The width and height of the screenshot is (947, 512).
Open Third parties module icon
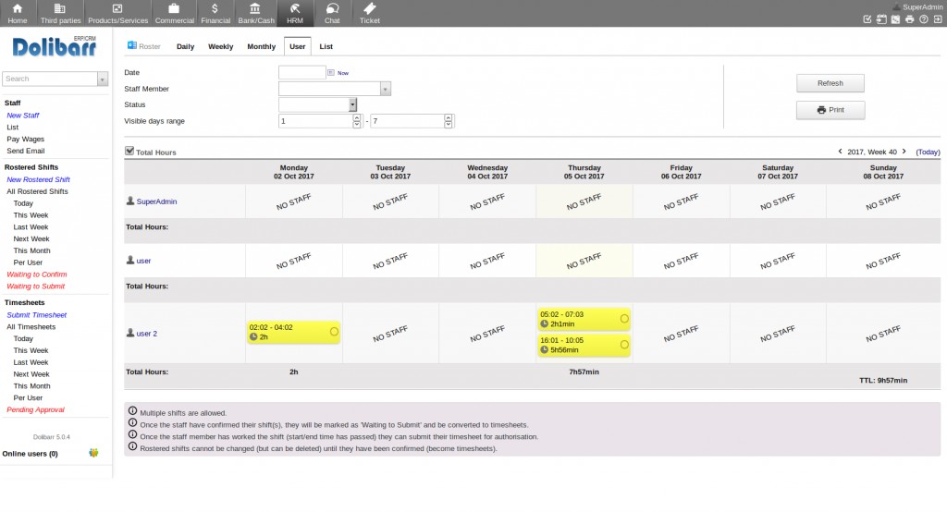(x=60, y=8)
